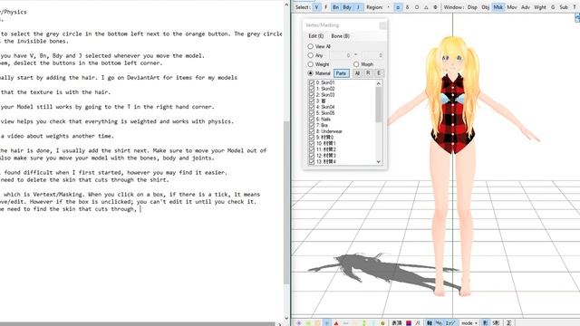This screenshot has height=326, width=580.
Task: Uncheck the 7: Bra material
Action: 312,125
